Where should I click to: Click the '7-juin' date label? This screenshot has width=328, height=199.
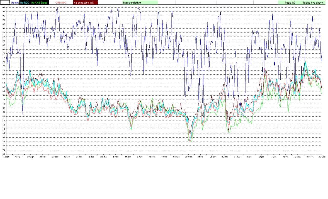click(249, 156)
